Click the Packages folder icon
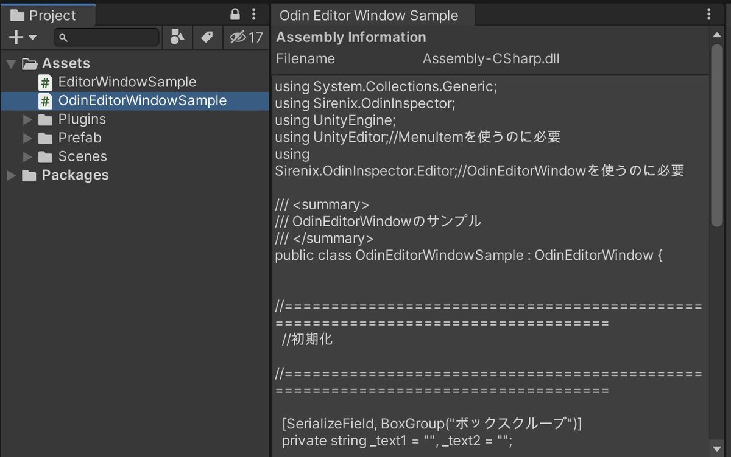The height and width of the screenshot is (457, 731). tap(29, 175)
